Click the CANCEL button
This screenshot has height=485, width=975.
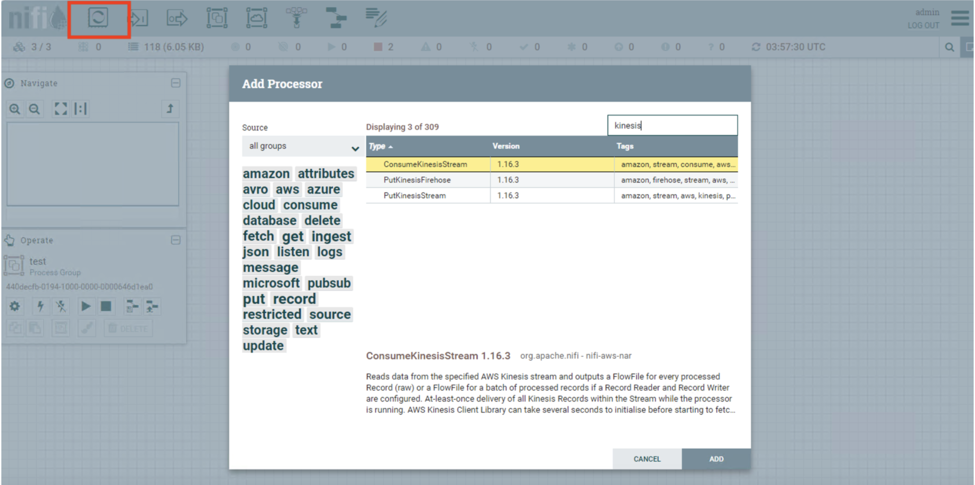[x=647, y=459]
